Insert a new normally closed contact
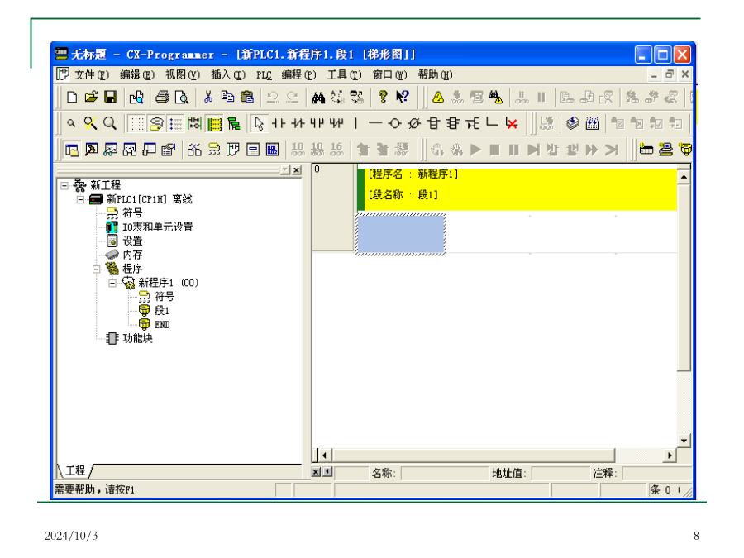Screen dimensions: 744x558 click(x=298, y=124)
